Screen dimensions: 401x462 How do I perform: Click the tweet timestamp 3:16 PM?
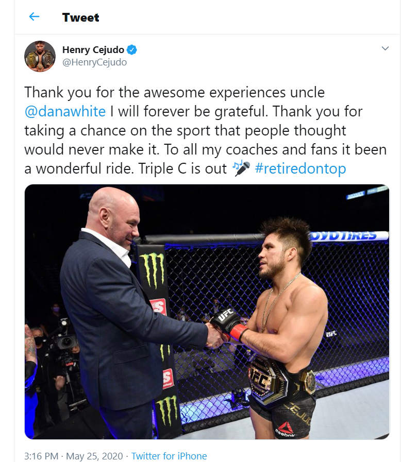pyautogui.click(x=41, y=456)
